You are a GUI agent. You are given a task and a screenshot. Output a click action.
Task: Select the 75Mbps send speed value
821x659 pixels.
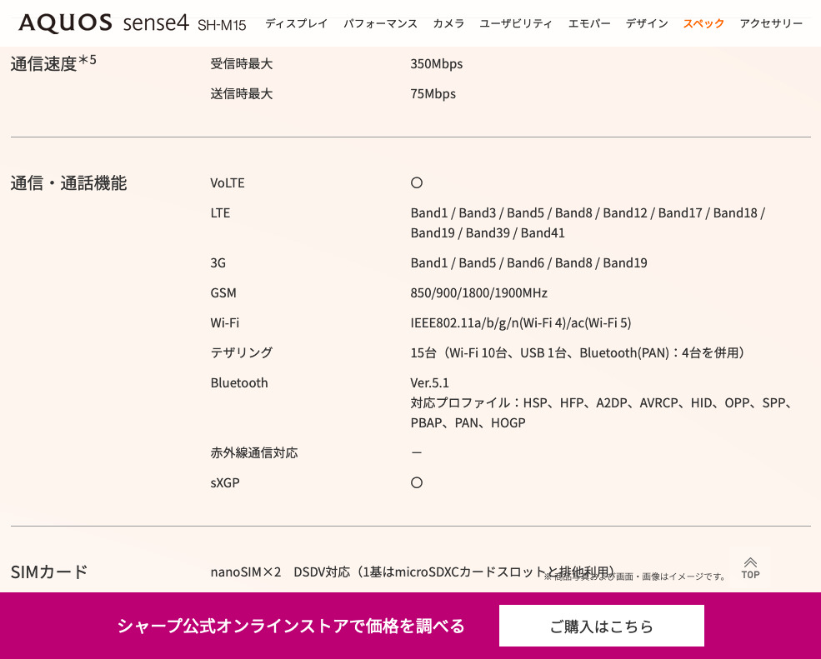pyautogui.click(x=433, y=93)
